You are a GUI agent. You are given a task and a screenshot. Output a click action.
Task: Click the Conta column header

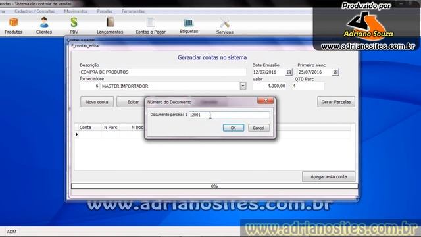[x=85, y=127]
